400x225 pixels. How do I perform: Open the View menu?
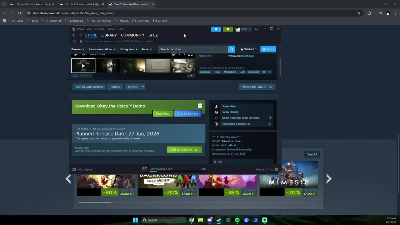(89, 29)
